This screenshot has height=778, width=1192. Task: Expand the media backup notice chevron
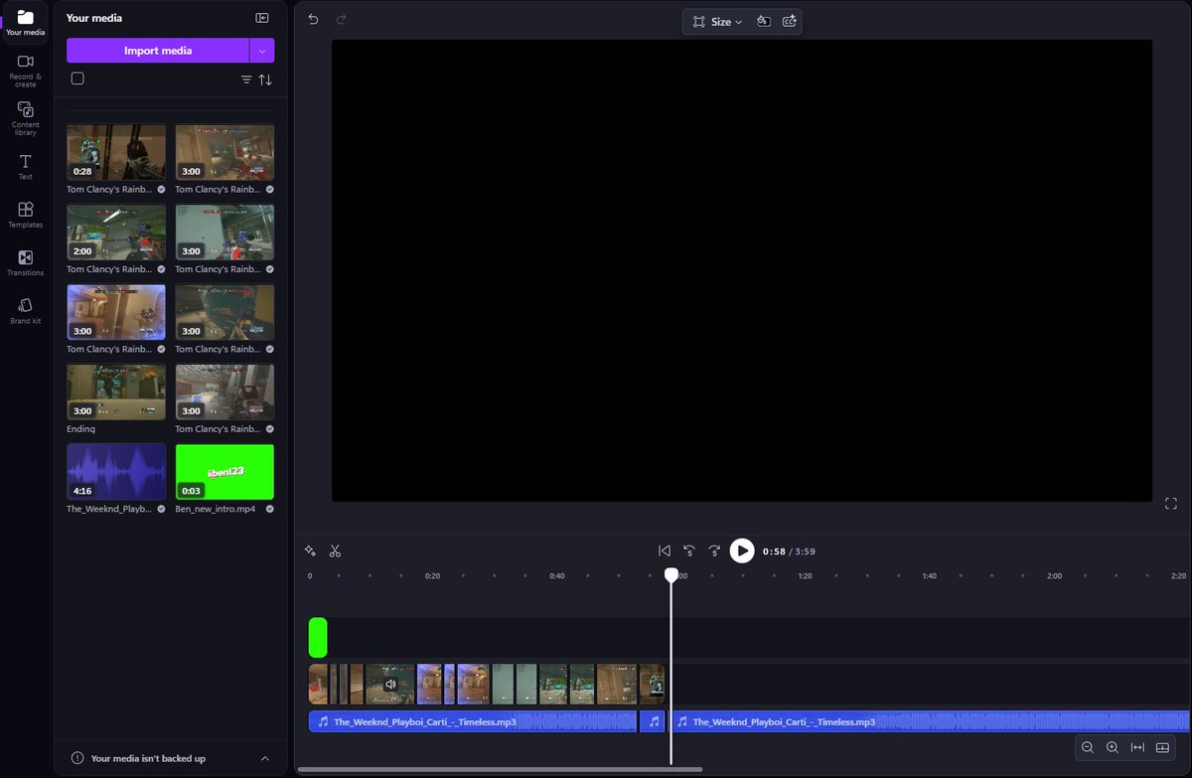tap(265, 758)
